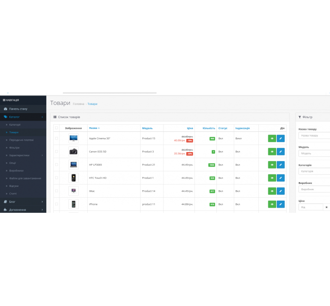Edit the iPhone product
The image size is (330, 306).
click(x=280, y=204)
